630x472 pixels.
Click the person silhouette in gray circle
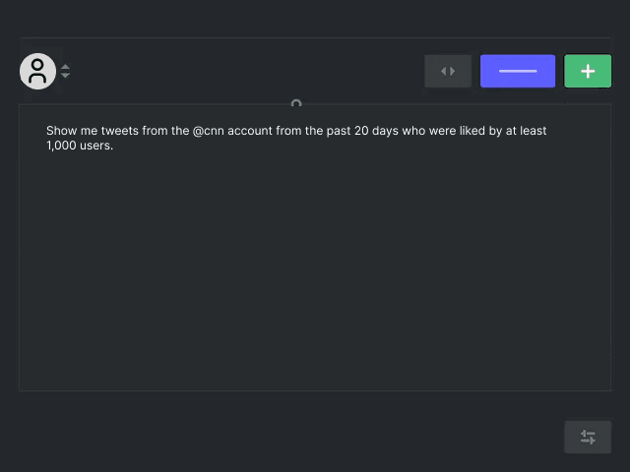[37, 71]
